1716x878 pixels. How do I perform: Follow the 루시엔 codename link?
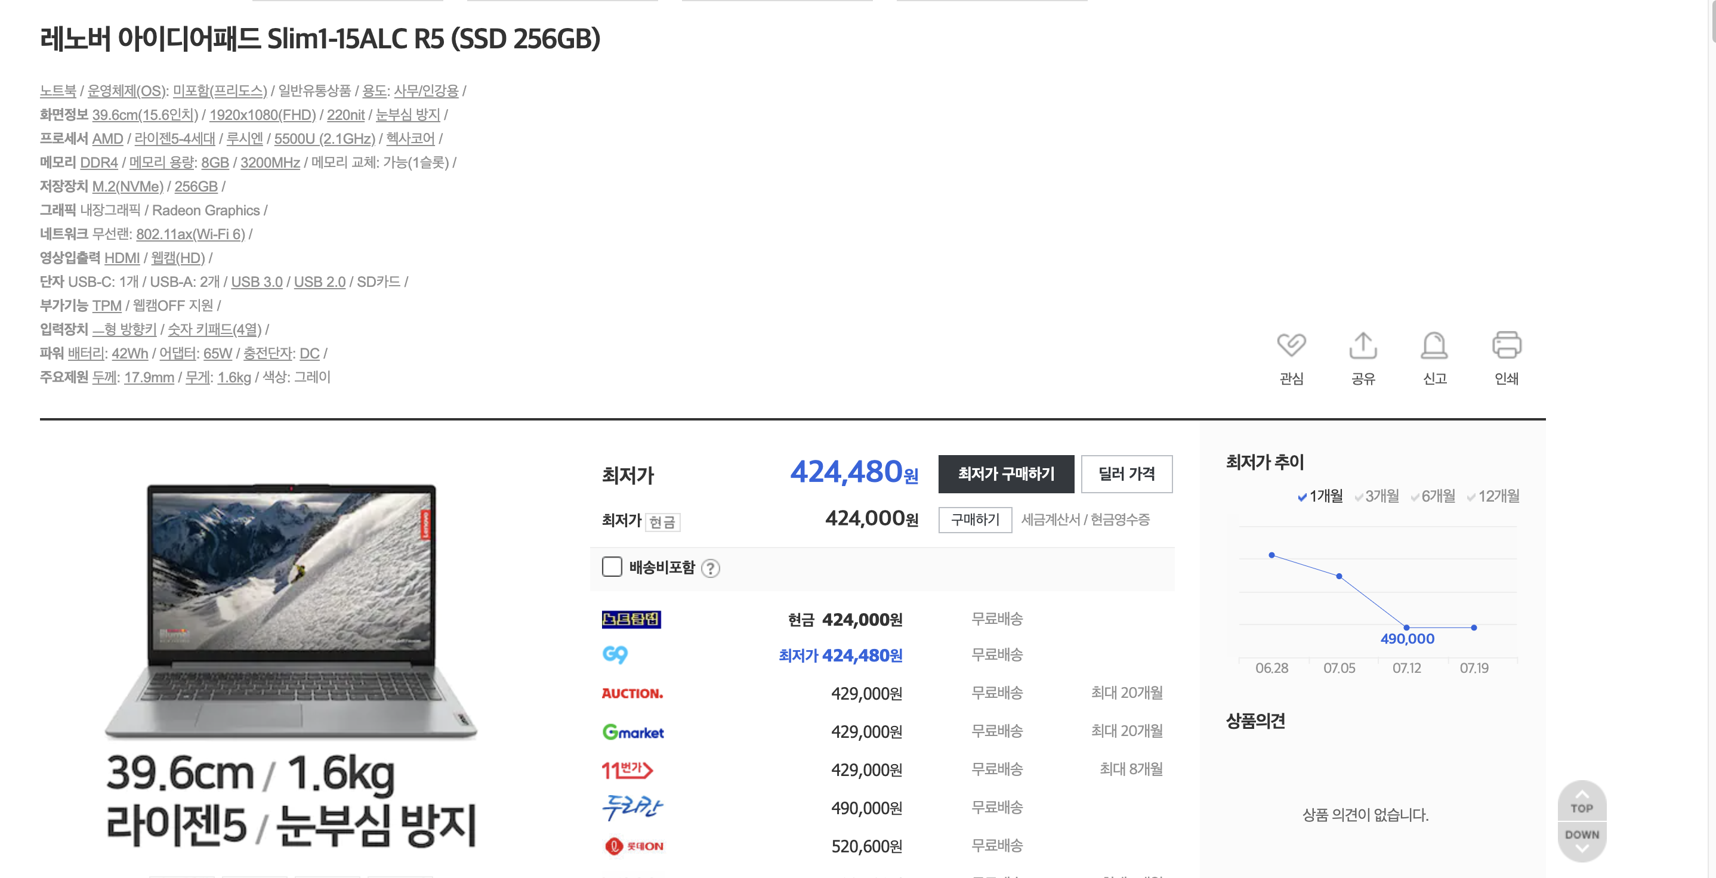pyautogui.click(x=245, y=138)
